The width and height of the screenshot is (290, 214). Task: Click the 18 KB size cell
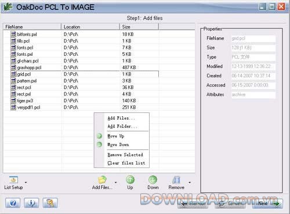pyautogui.click(x=128, y=34)
